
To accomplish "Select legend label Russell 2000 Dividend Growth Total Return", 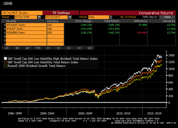I will (x=36, y=66).
